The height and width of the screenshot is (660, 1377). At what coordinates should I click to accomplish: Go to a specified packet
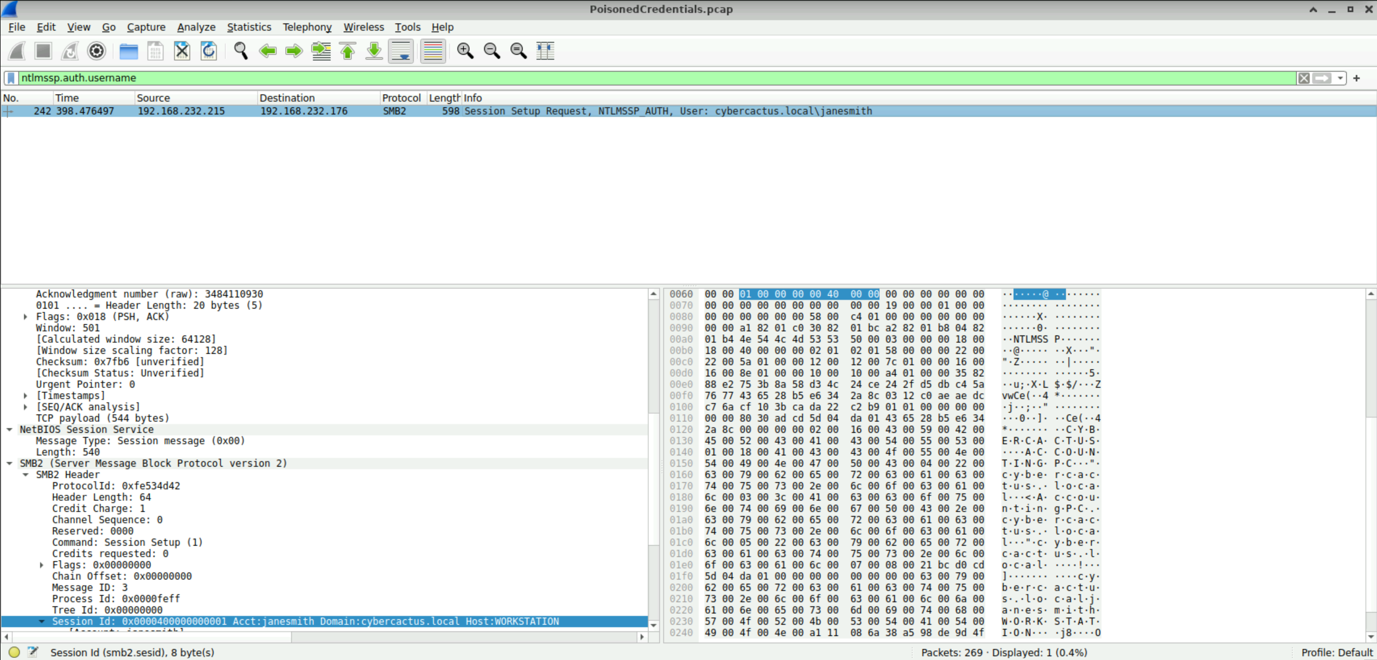pyautogui.click(x=321, y=51)
